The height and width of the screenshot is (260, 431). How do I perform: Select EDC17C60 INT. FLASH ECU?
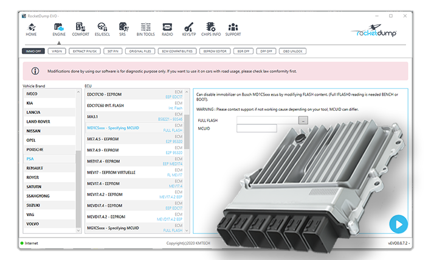click(135, 105)
